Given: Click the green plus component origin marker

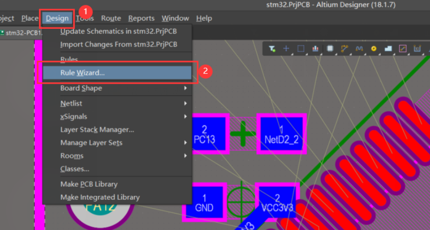Looking at the screenshot, I should 242,134.
